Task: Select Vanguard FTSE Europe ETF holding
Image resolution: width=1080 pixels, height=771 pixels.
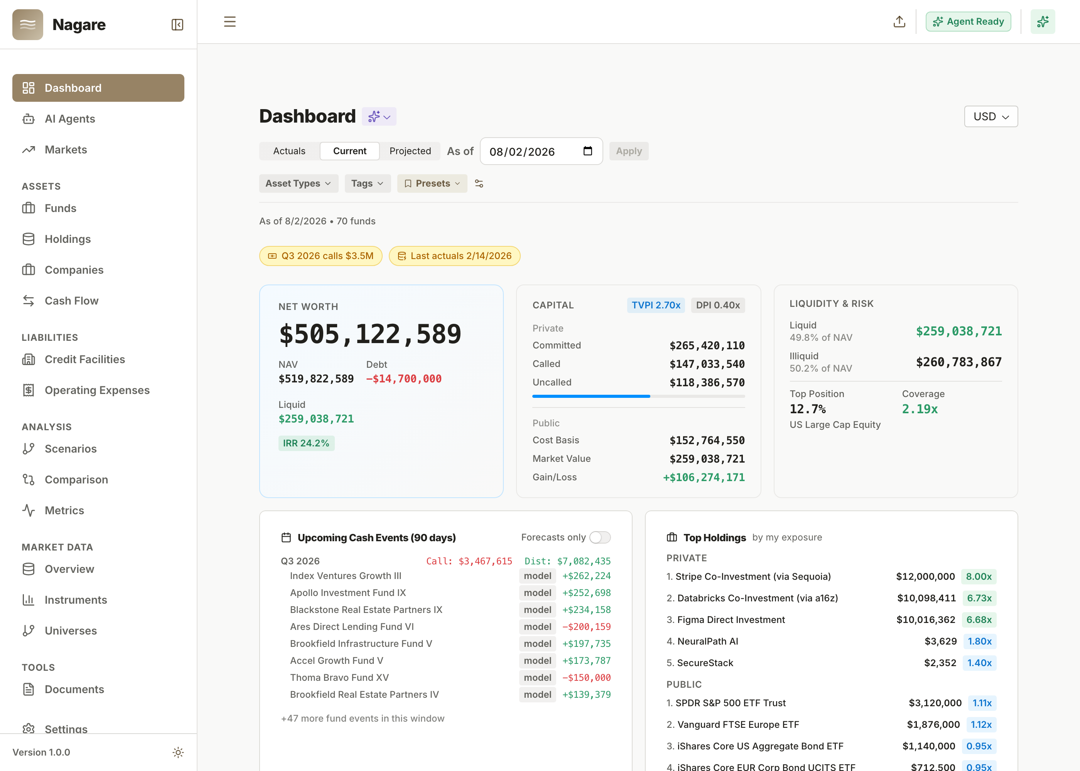Action: pos(831,724)
